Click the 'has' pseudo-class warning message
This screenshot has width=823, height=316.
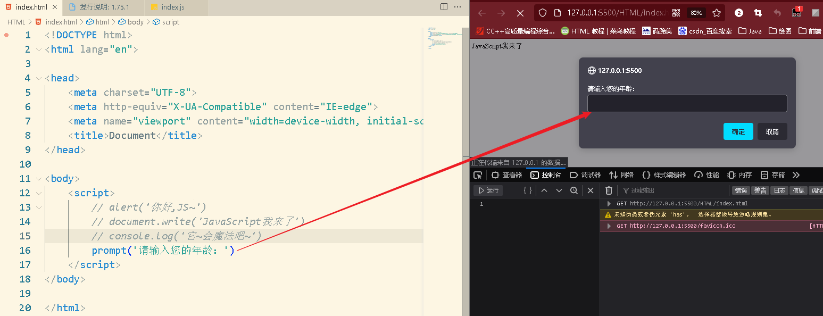[693, 215]
